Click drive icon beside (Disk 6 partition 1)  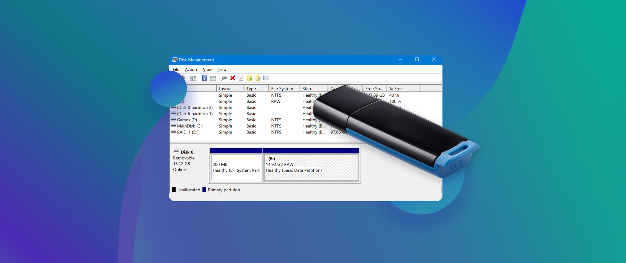click(x=173, y=113)
